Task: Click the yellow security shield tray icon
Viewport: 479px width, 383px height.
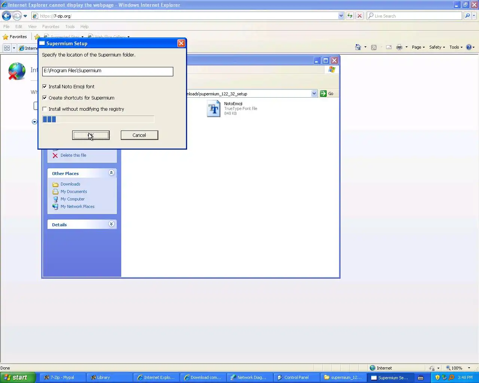Action: click(437, 377)
